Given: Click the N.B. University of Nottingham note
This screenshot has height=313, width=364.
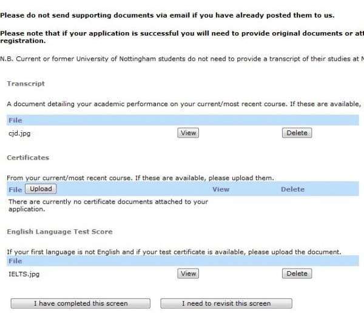Looking at the screenshot, I should (x=182, y=59).
